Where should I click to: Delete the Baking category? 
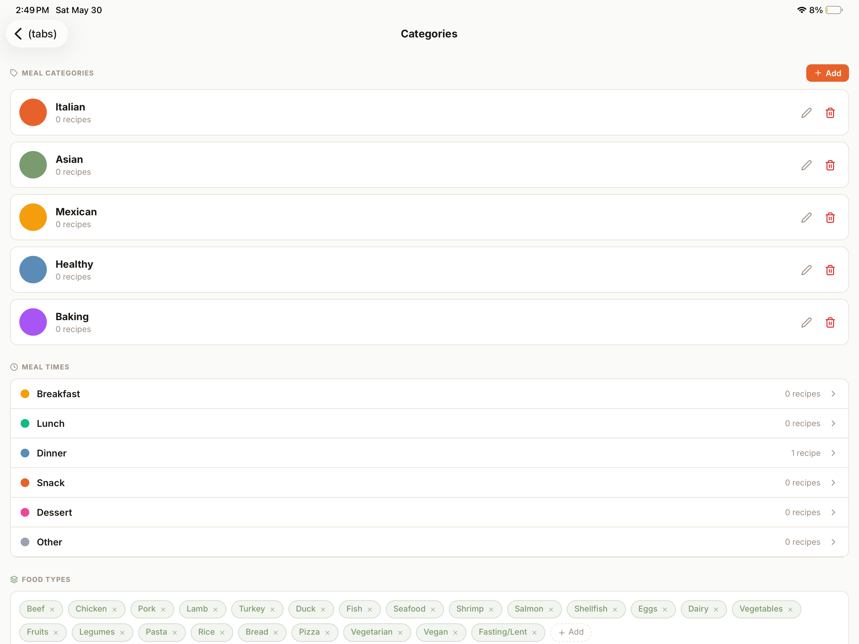pyautogui.click(x=830, y=323)
